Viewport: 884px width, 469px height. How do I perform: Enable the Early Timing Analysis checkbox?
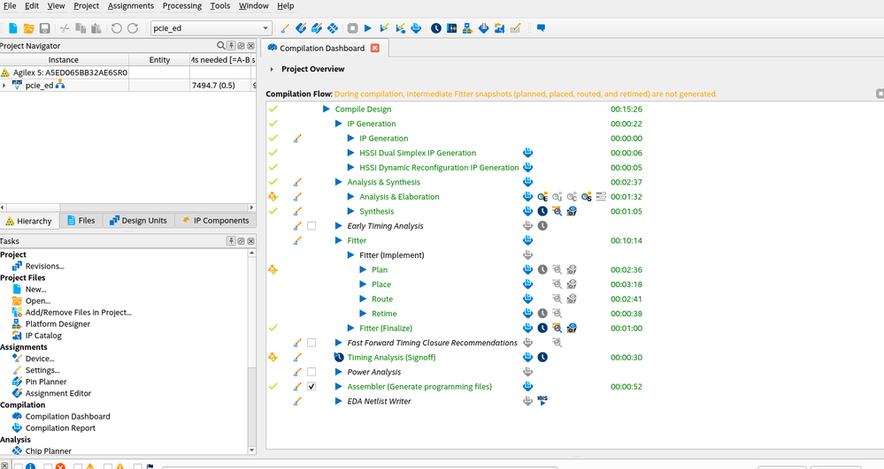coord(311,226)
